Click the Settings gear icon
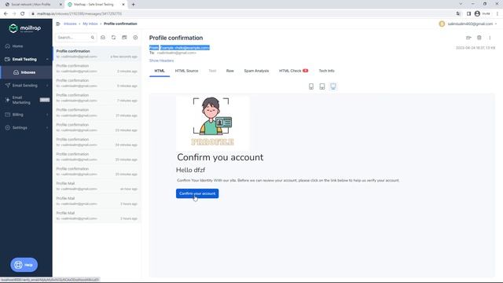This screenshot has height=283, width=503. tap(8, 127)
